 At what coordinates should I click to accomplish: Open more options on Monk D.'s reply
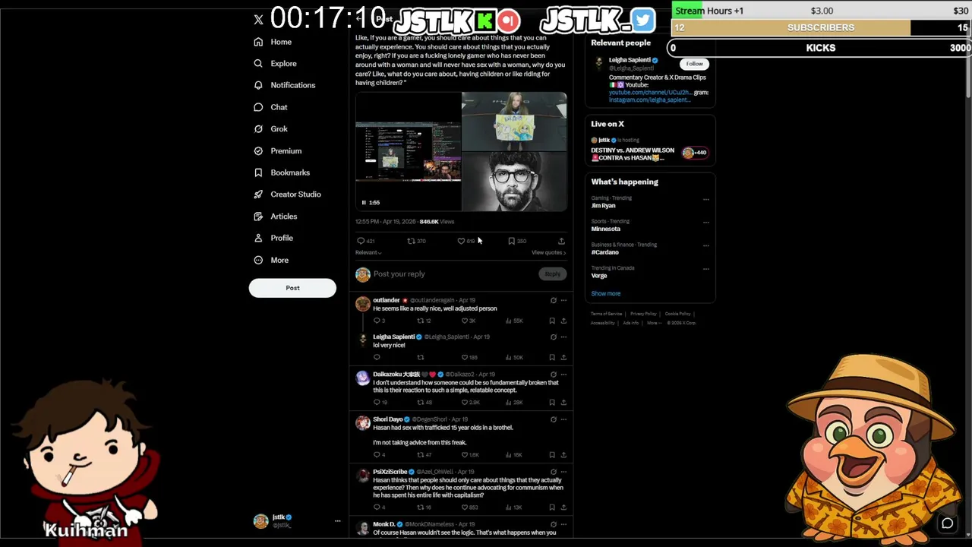563,524
